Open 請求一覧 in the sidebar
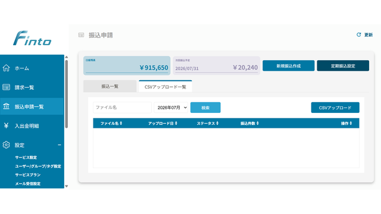The width and height of the screenshot is (381, 214). 32,87
